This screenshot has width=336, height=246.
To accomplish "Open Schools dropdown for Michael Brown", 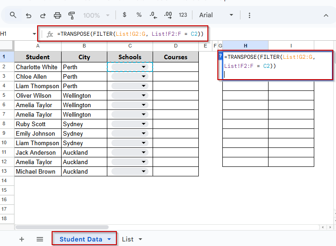I will coord(144,171).
